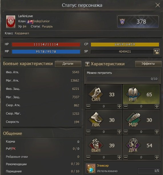Click the red clan crest avatar

click(11, 22)
